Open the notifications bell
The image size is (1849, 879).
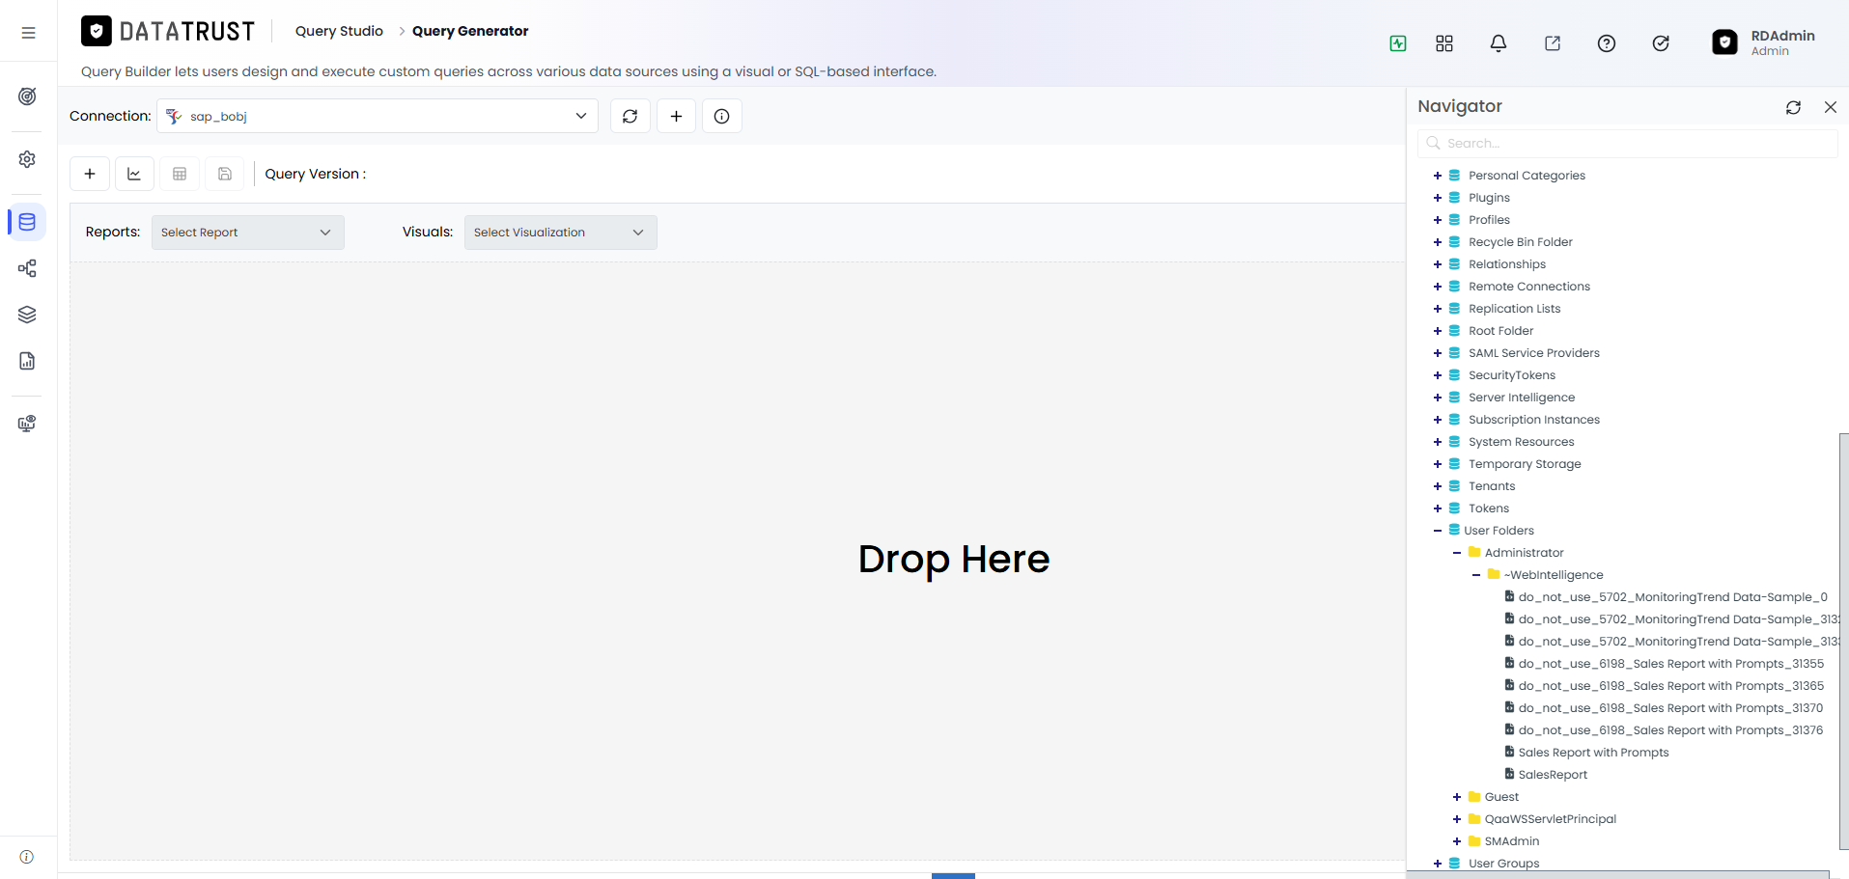1499,43
